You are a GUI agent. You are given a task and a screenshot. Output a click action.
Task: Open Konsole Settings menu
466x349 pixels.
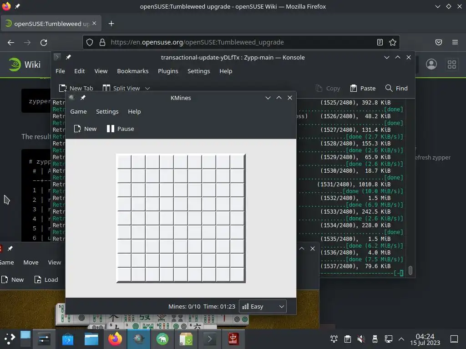pos(198,71)
